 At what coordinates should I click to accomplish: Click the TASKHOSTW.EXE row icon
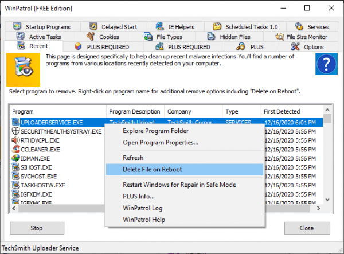tap(15, 185)
